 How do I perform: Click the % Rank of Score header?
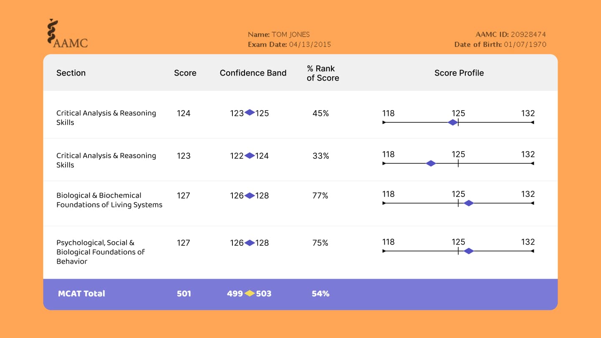[x=323, y=73]
